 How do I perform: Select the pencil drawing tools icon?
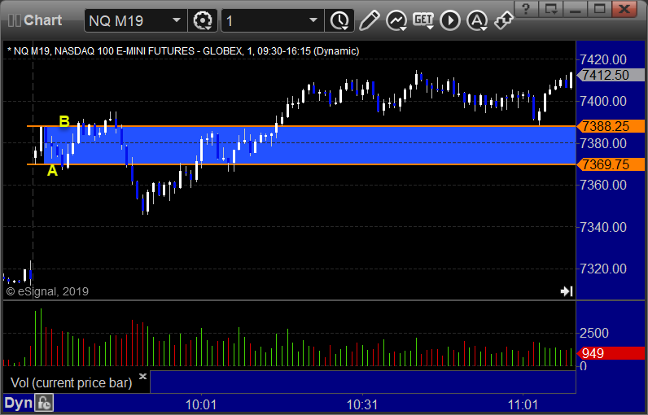[369, 20]
